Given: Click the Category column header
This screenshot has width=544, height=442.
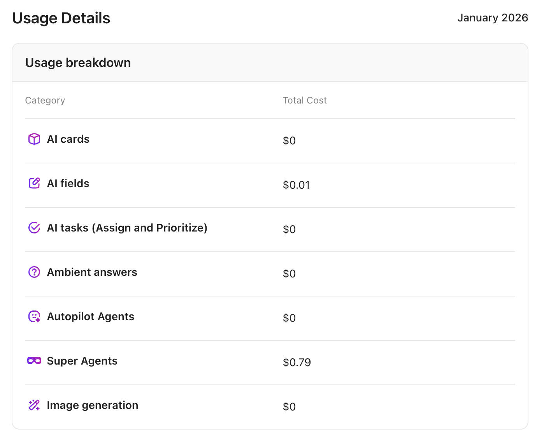Looking at the screenshot, I should tap(45, 100).
